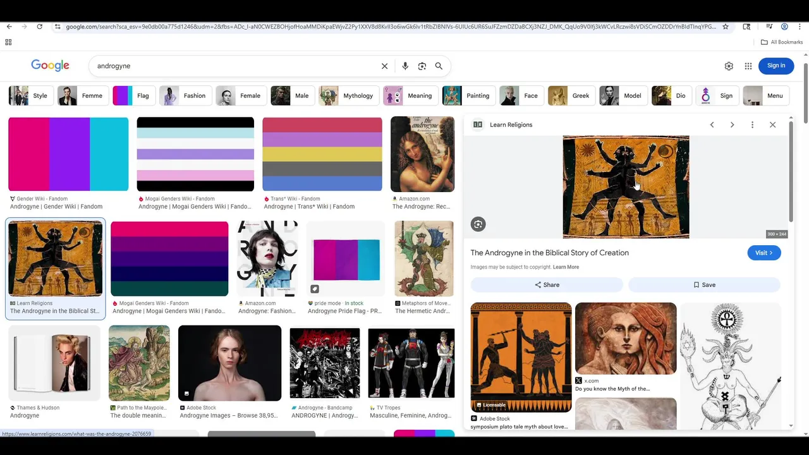Open the Google apps grid

point(748,66)
